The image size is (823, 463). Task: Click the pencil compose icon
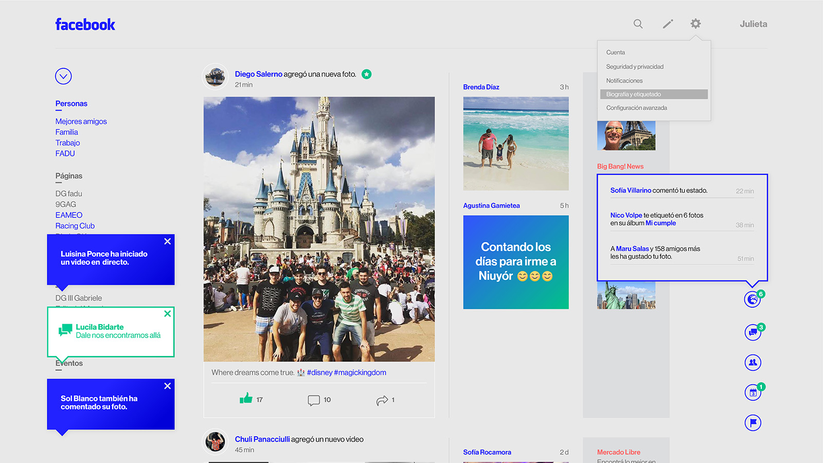668,24
